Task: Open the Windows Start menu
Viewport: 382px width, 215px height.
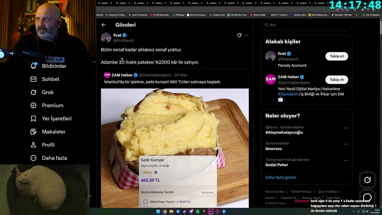Action: coord(158,211)
